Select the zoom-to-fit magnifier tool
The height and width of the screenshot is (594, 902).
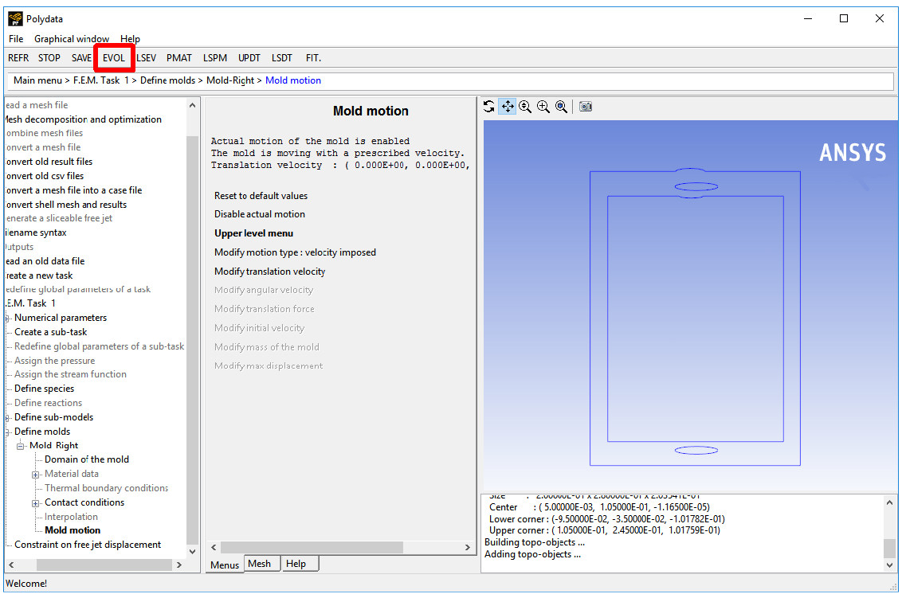tap(562, 107)
